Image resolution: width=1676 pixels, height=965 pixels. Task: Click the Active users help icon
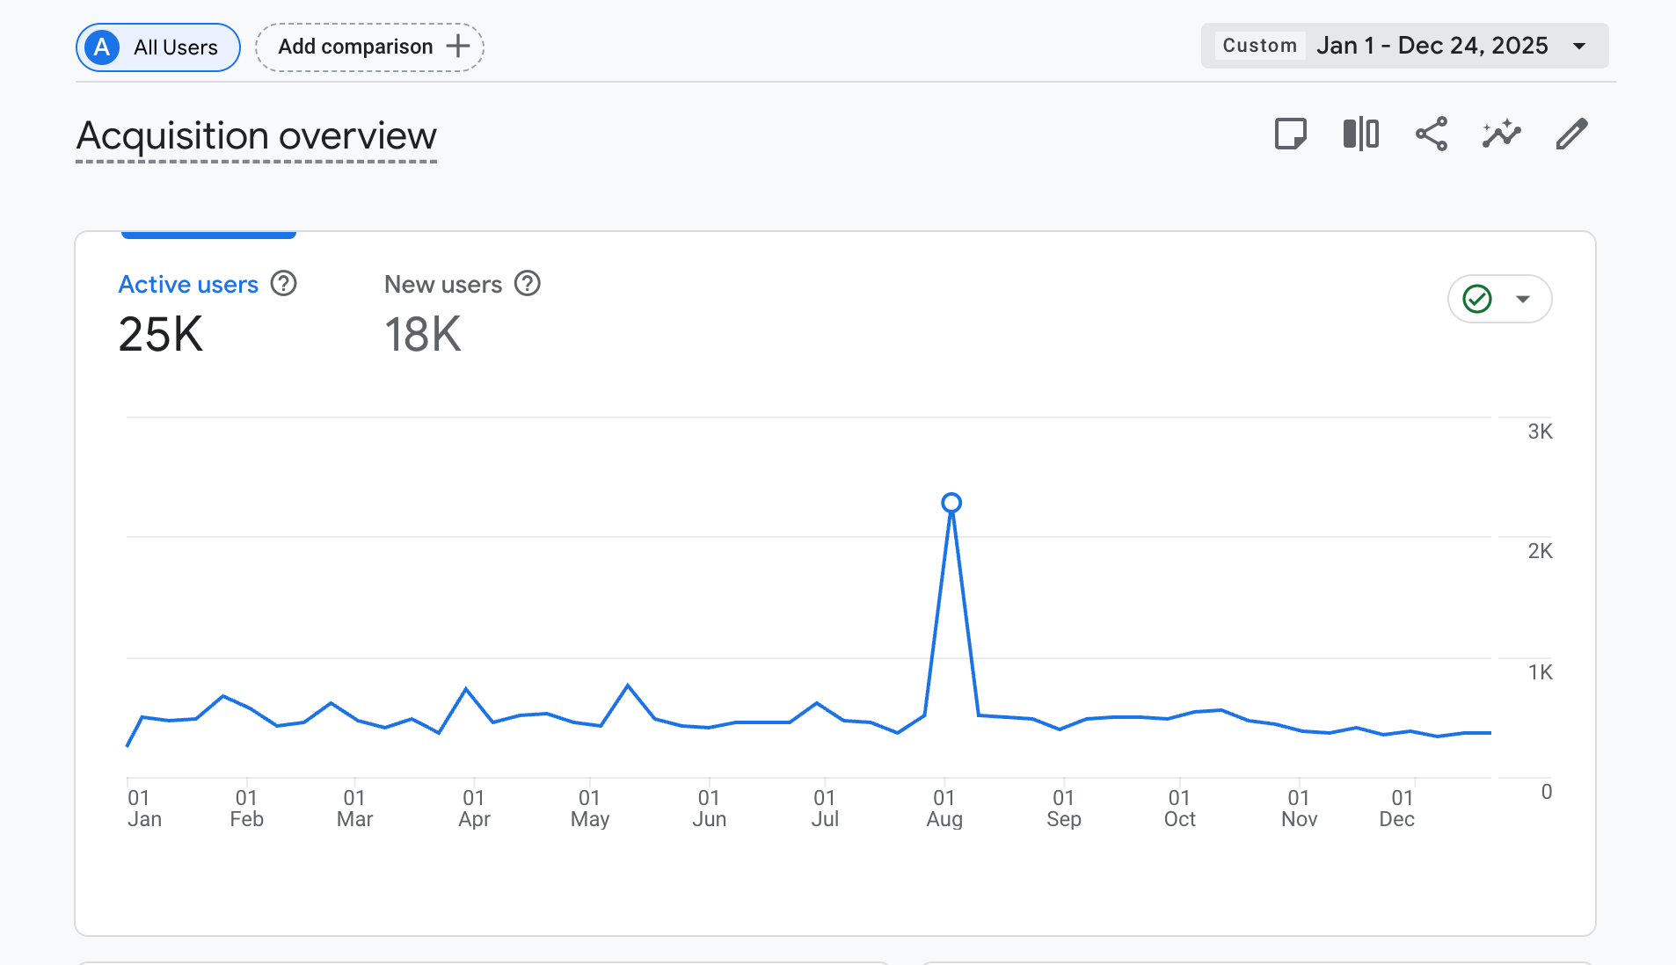(x=283, y=284)
